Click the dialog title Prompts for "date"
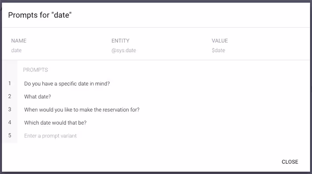Viewport: 312px width, 174px height. click(x=40, y=15)
